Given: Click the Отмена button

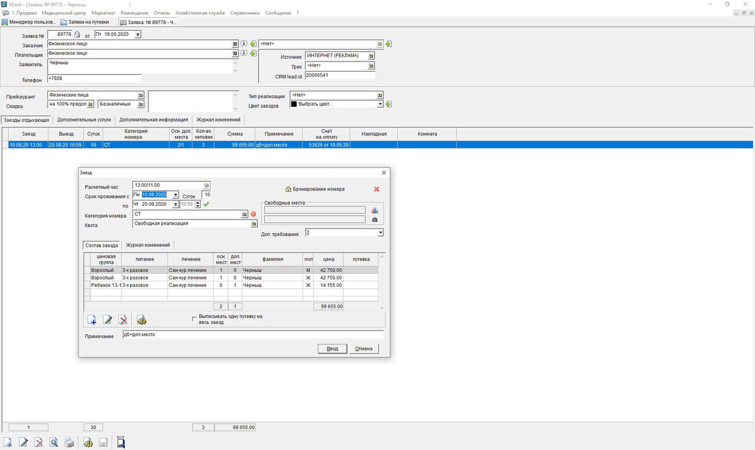Looking at the screenshot, I should click(x=363, y=349).
